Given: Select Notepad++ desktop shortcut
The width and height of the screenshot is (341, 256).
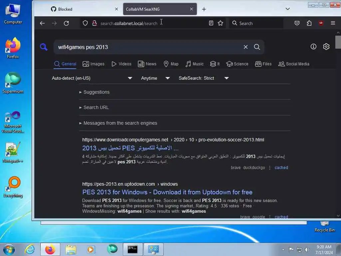Looking at the screenshot, I should 13,152.
